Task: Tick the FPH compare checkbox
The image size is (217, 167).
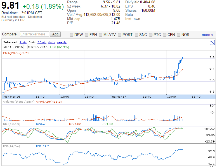Action: click(x=87, y=35)
